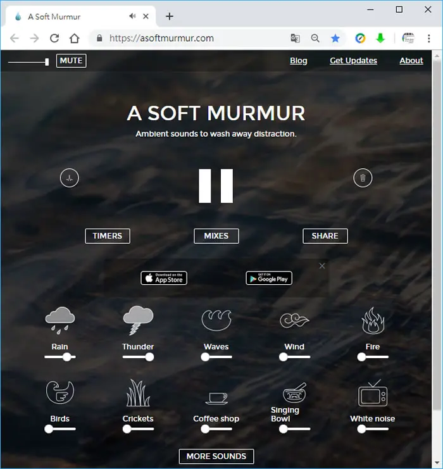Click the meander mode circle icon
Image resolution: width=443 pixels, height=469 pixels.
click(x=70, y=178)
